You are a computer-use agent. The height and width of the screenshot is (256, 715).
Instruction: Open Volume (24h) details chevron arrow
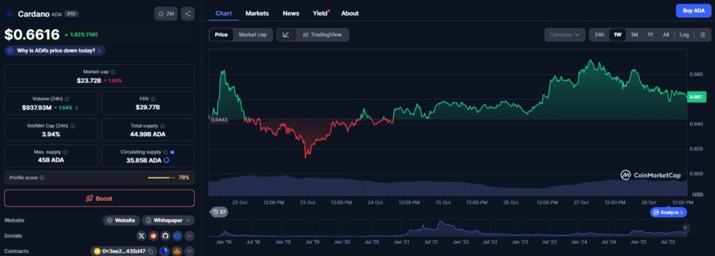[x=77, y=107]
